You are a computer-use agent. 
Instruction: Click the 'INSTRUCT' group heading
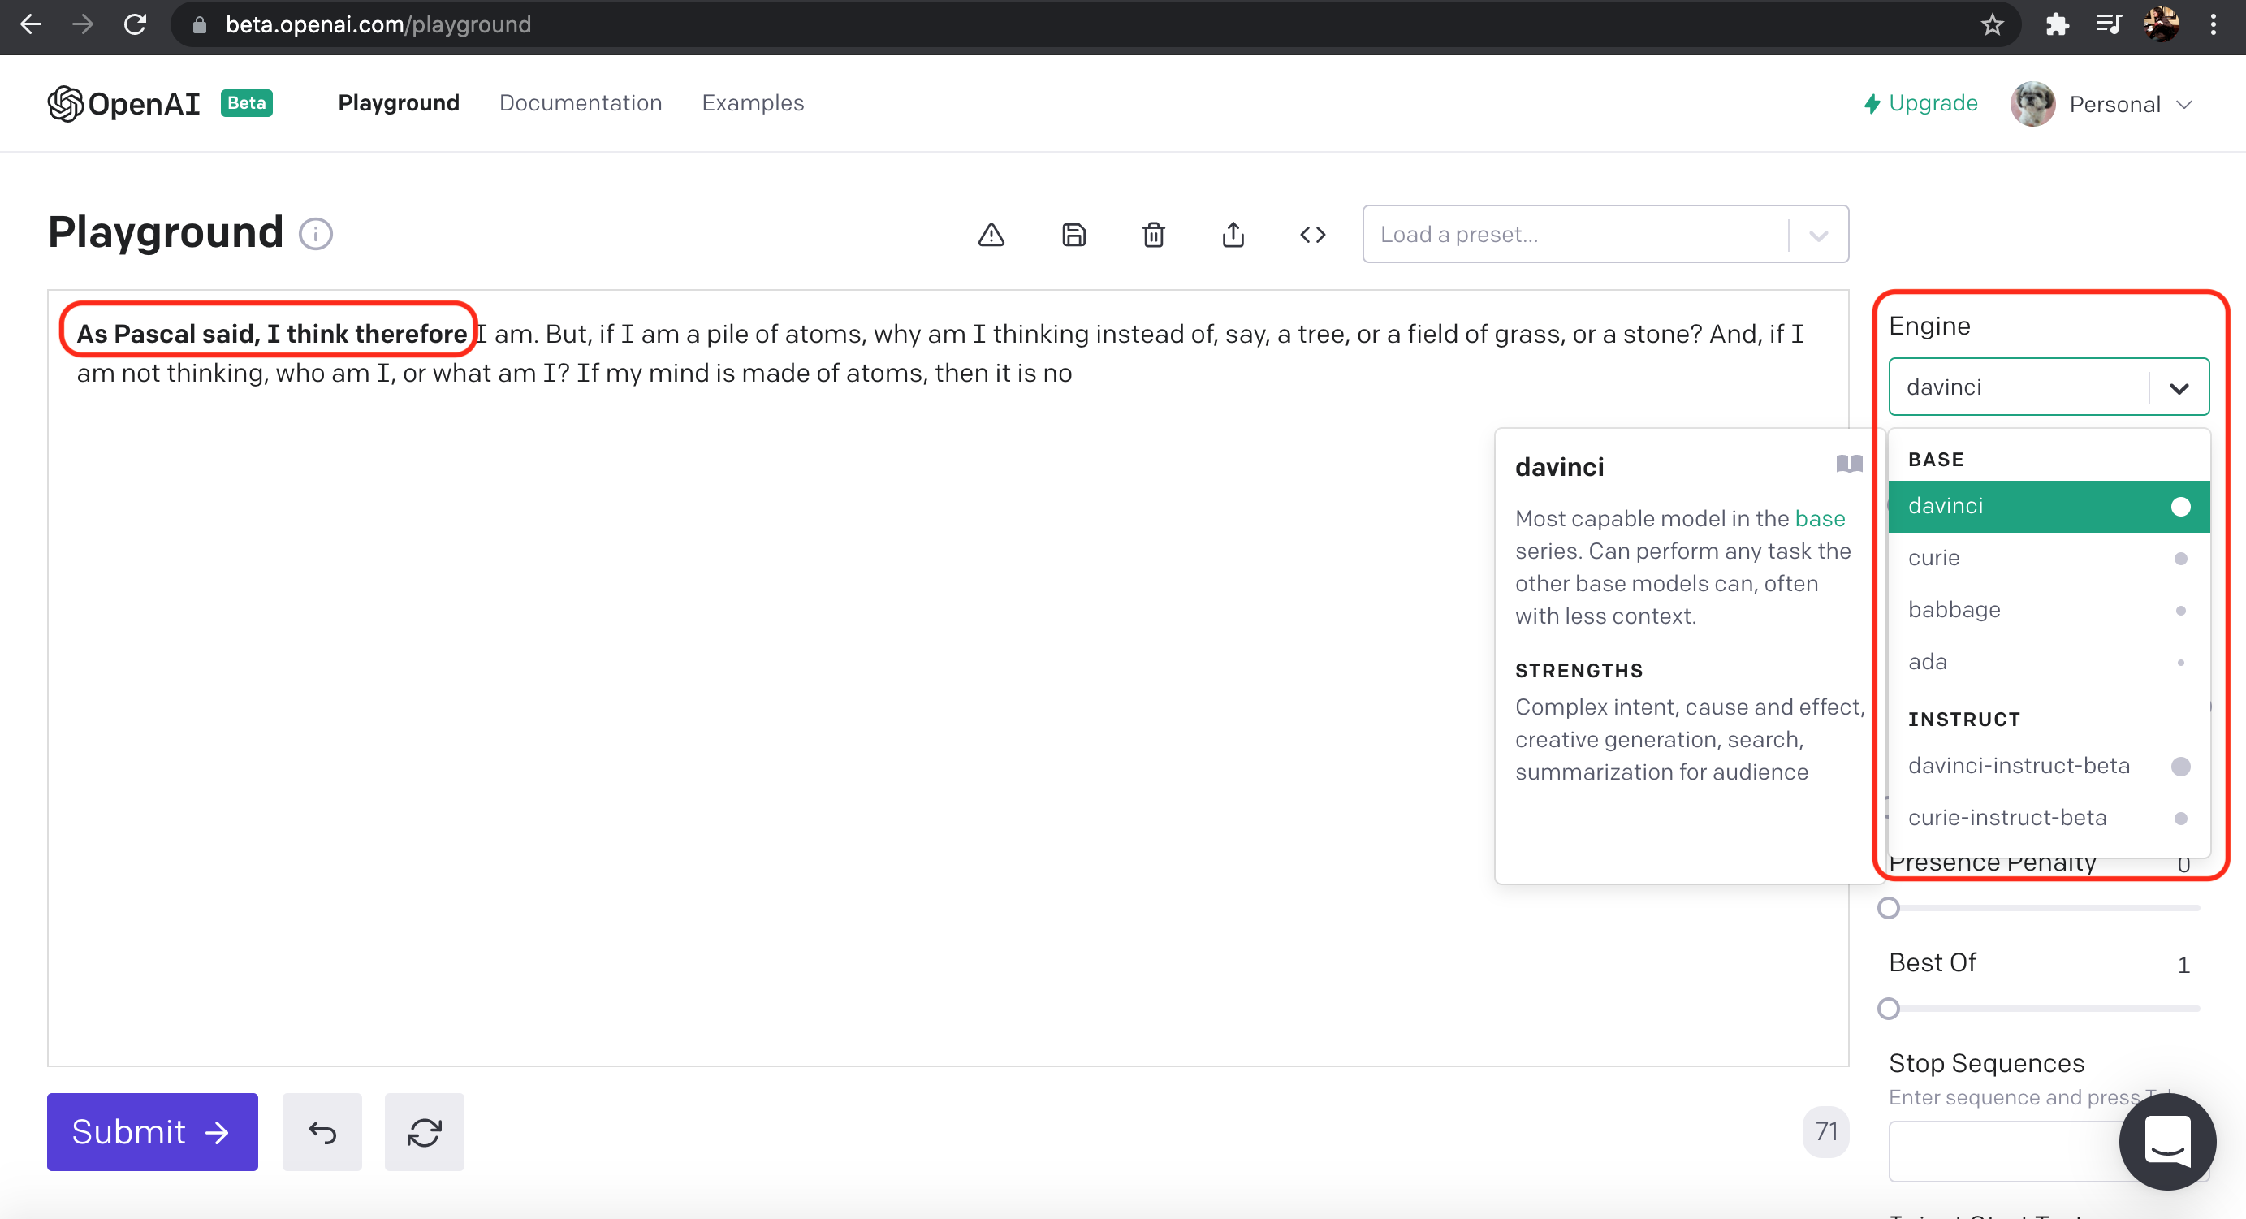coord(1964,720)
